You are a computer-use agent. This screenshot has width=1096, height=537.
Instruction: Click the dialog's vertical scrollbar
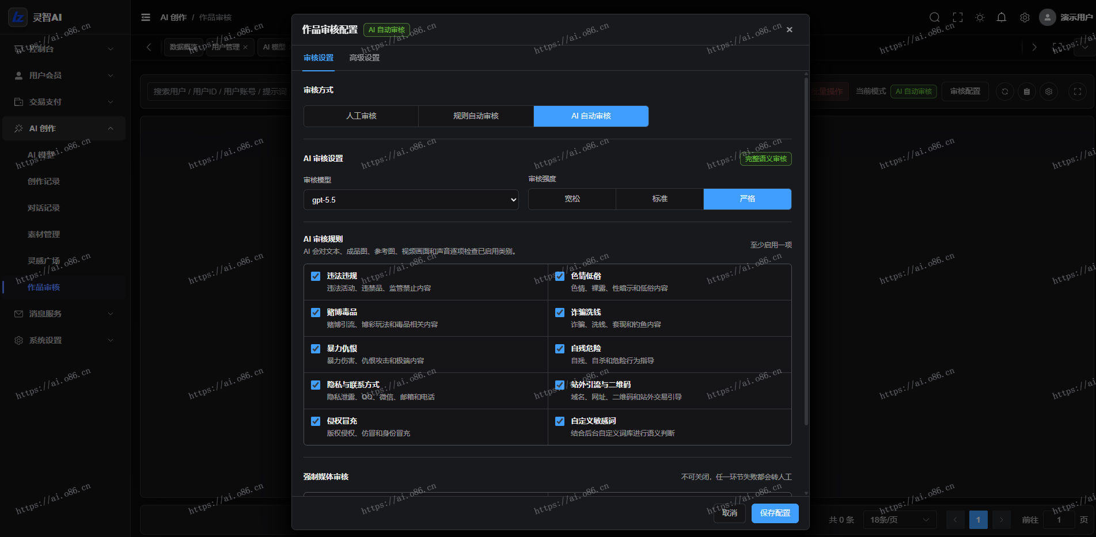pos(806,250)
